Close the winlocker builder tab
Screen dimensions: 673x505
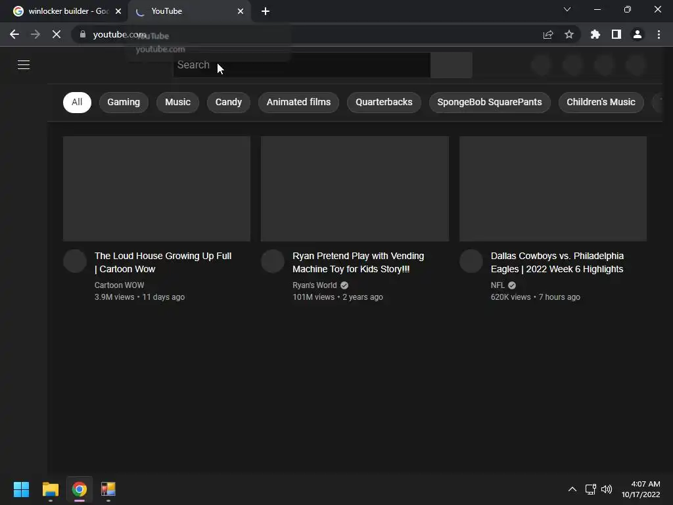pyautogui.click(x=118, y=11)
